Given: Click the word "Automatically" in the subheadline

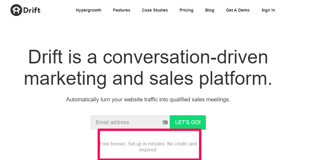Looking at the screenshot, I should (x=83, y=100).
